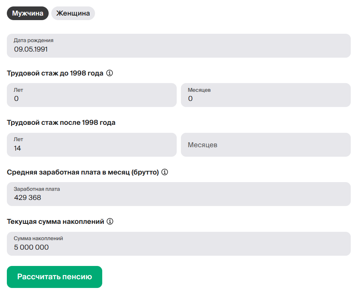
Task: Click the Заработная плата input field
Action: point(179,194)
